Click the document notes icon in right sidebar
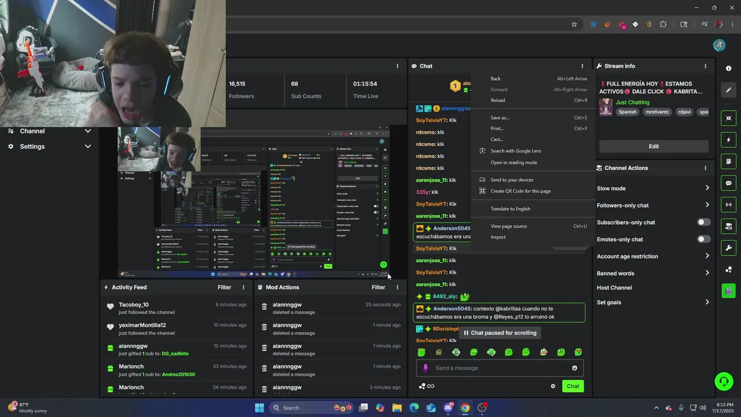Screen dimensions: 741x417 [x=728, y=161]
